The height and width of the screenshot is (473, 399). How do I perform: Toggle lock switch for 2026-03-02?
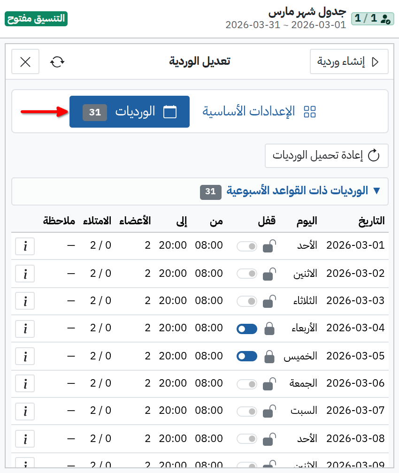click(247, 274)
